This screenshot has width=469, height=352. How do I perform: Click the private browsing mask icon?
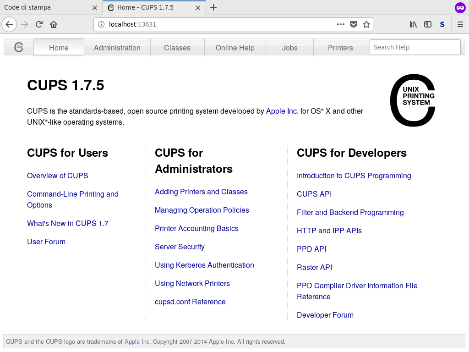coord(460,7)
